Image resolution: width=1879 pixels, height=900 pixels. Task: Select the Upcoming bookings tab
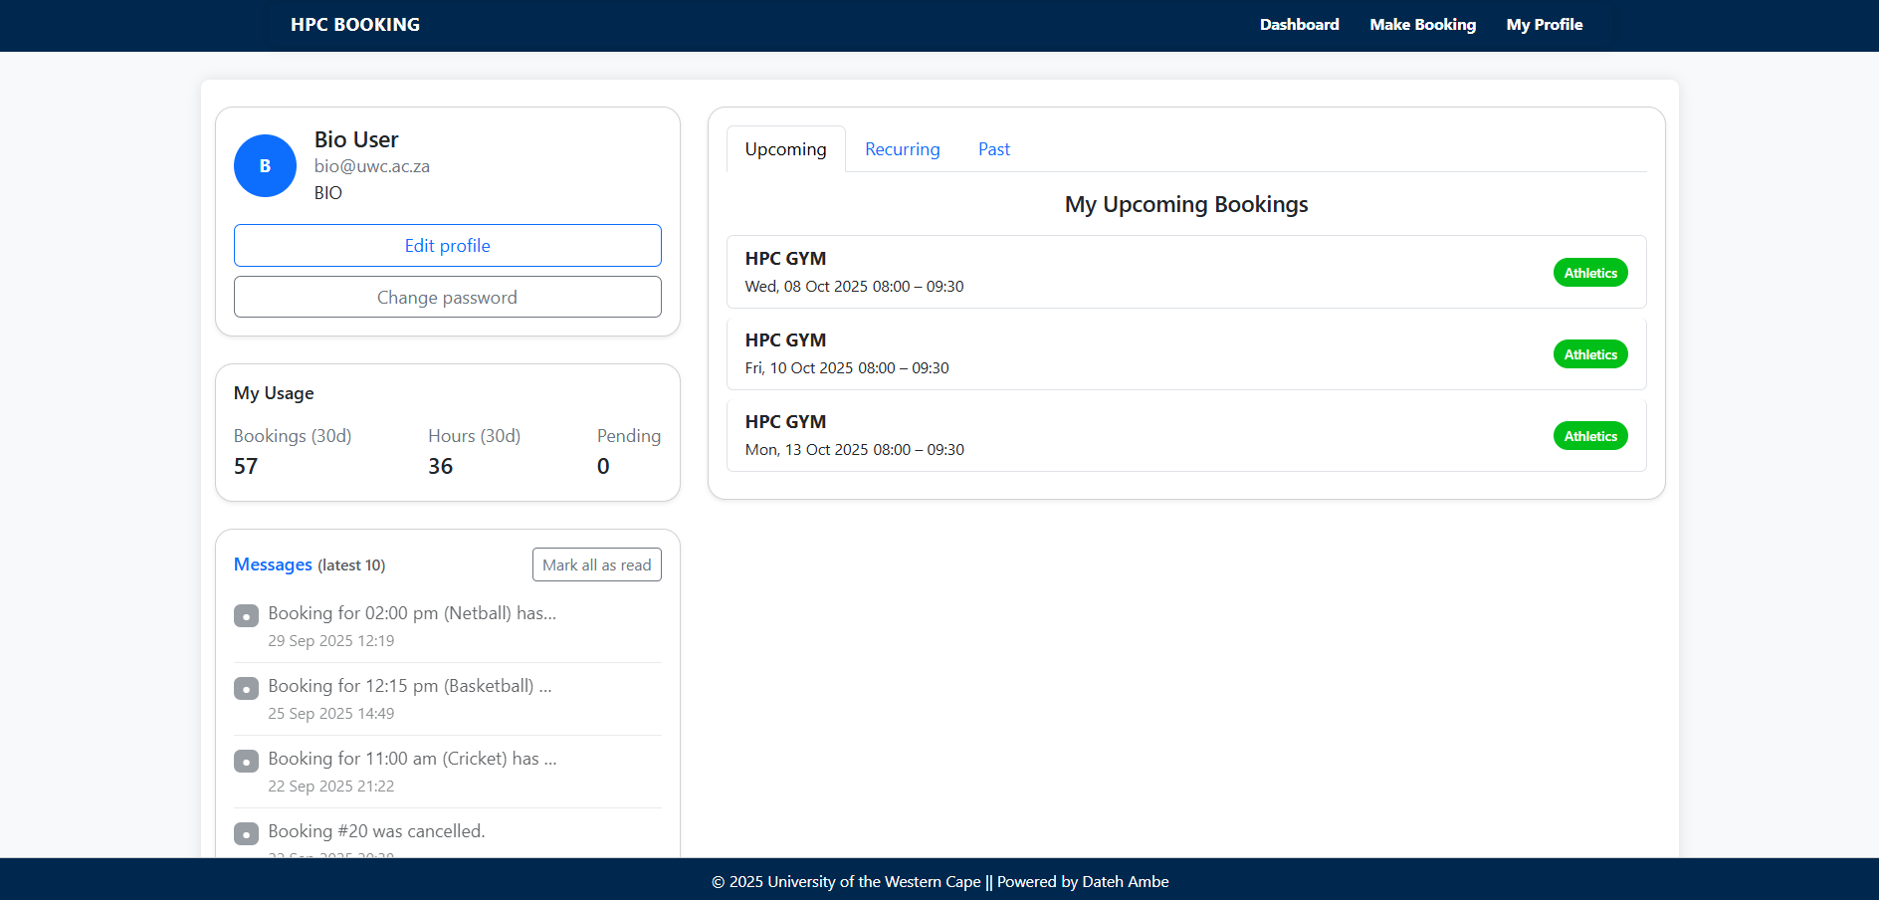(785, 149)
